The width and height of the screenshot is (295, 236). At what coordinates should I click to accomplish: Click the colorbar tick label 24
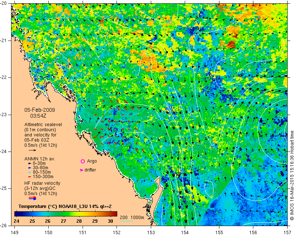click(16, 221)
